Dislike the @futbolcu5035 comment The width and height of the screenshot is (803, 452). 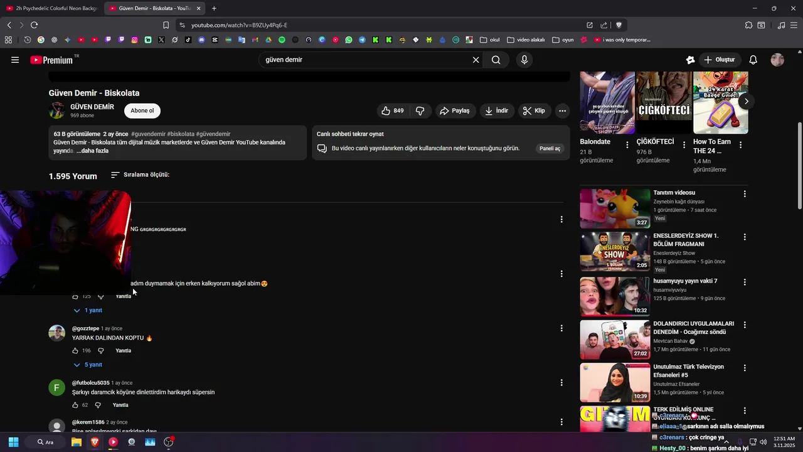click(x=97, y=405)
